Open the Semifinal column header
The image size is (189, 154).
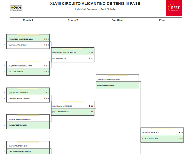click(x=117, y=20)
